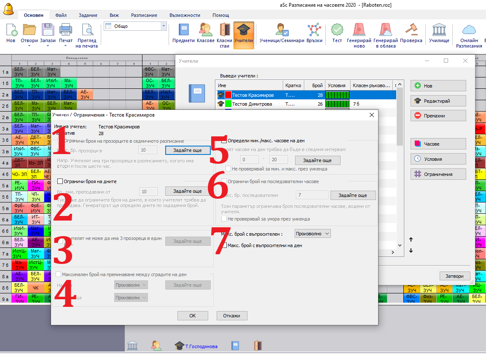
Task: Select teacher row Тестов Димитрова
Action: coord(252,104)
